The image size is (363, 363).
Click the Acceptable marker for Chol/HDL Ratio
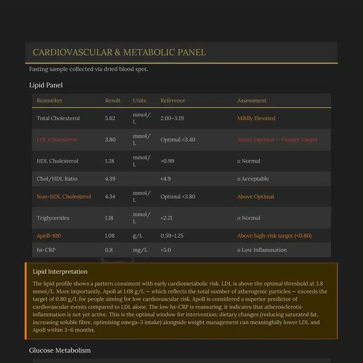(x=253, y=179)
